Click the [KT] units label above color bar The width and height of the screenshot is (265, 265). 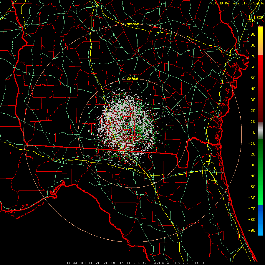251,20
